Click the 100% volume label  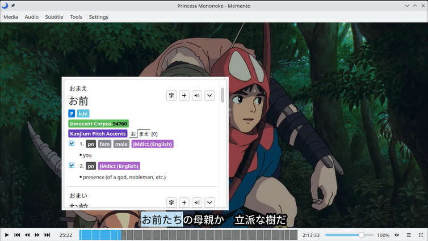click(x=383, y=235)
